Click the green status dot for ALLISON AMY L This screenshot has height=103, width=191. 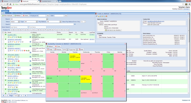[x=5, y=35]
